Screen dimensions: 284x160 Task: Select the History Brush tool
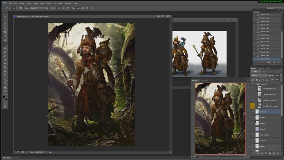(5, 52)
